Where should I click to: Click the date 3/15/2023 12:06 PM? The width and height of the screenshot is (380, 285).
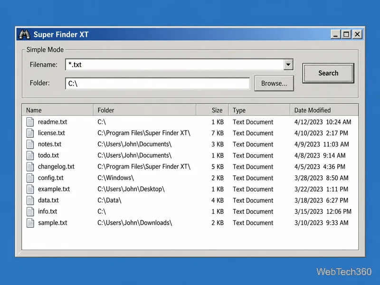(x=323, y=211)
